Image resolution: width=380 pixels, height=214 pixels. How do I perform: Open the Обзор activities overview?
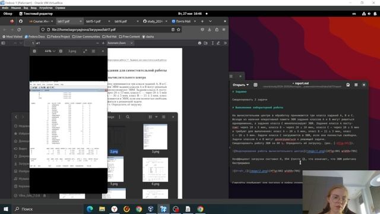tap(8, 14)
